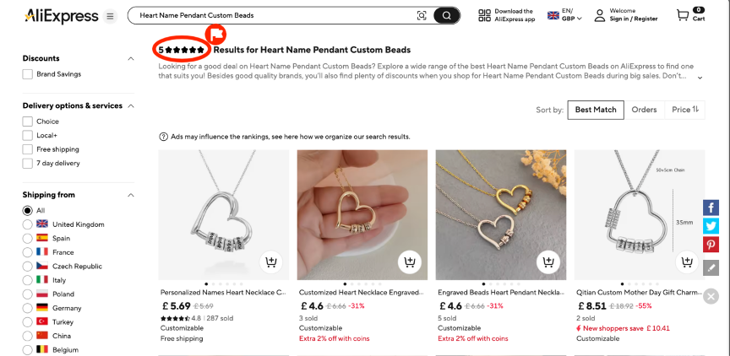Select United Kingdom shipping origin

click(28, 224)
